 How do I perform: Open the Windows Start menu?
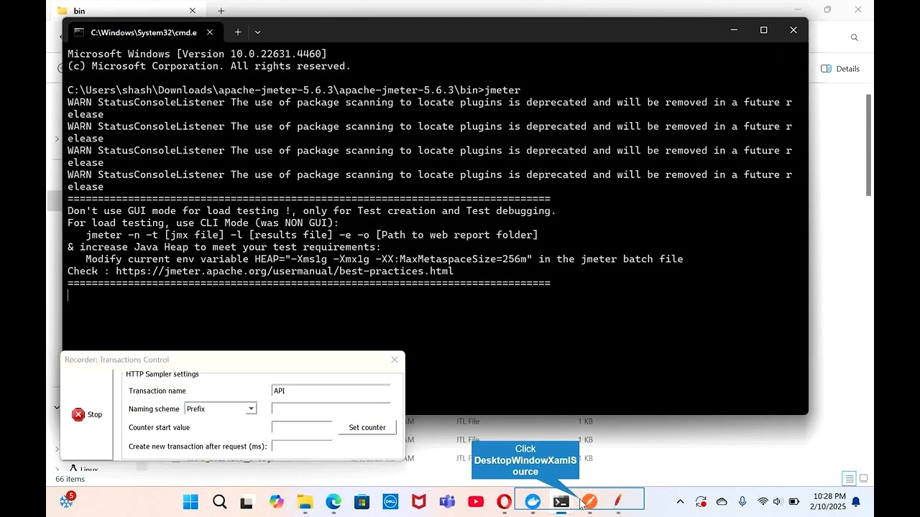tap(190, 501)
